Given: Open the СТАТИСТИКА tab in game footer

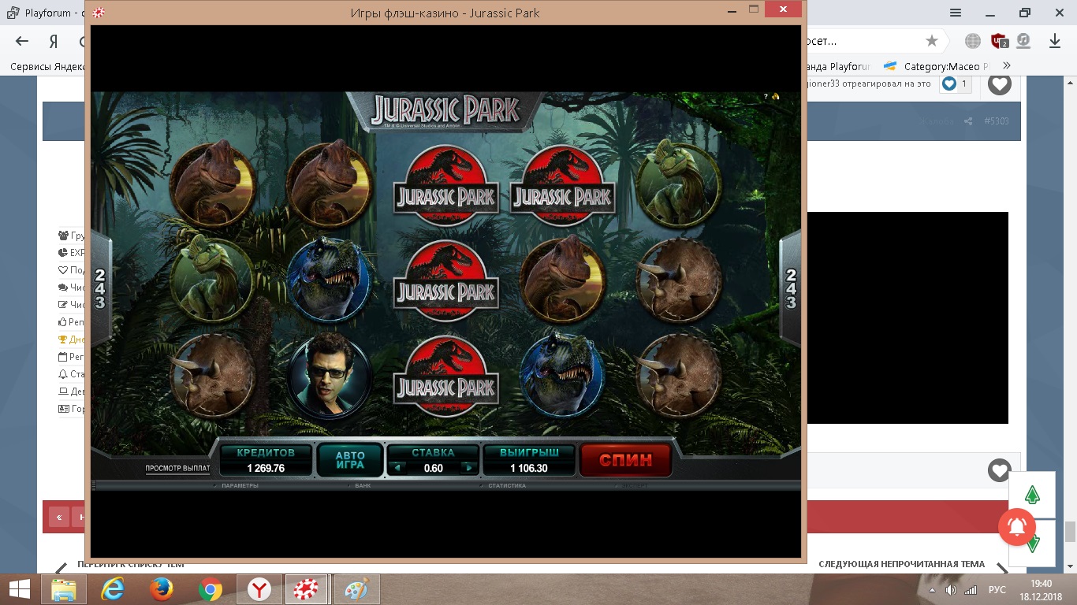Looking at the screenshot, I should click(506, 486).
